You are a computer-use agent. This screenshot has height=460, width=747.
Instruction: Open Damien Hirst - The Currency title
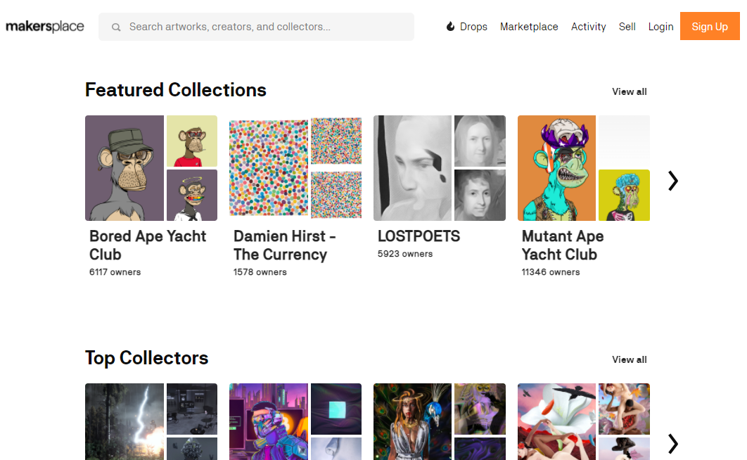284,245
